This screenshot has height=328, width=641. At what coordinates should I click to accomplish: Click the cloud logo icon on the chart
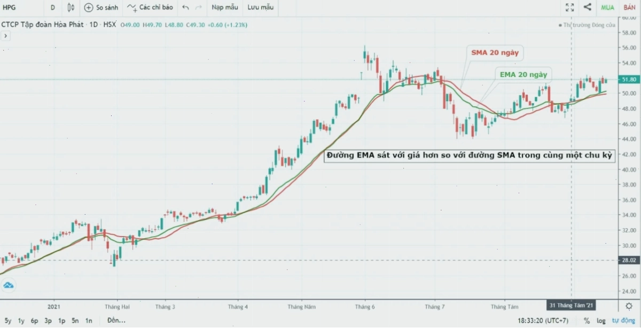point(8,286)
